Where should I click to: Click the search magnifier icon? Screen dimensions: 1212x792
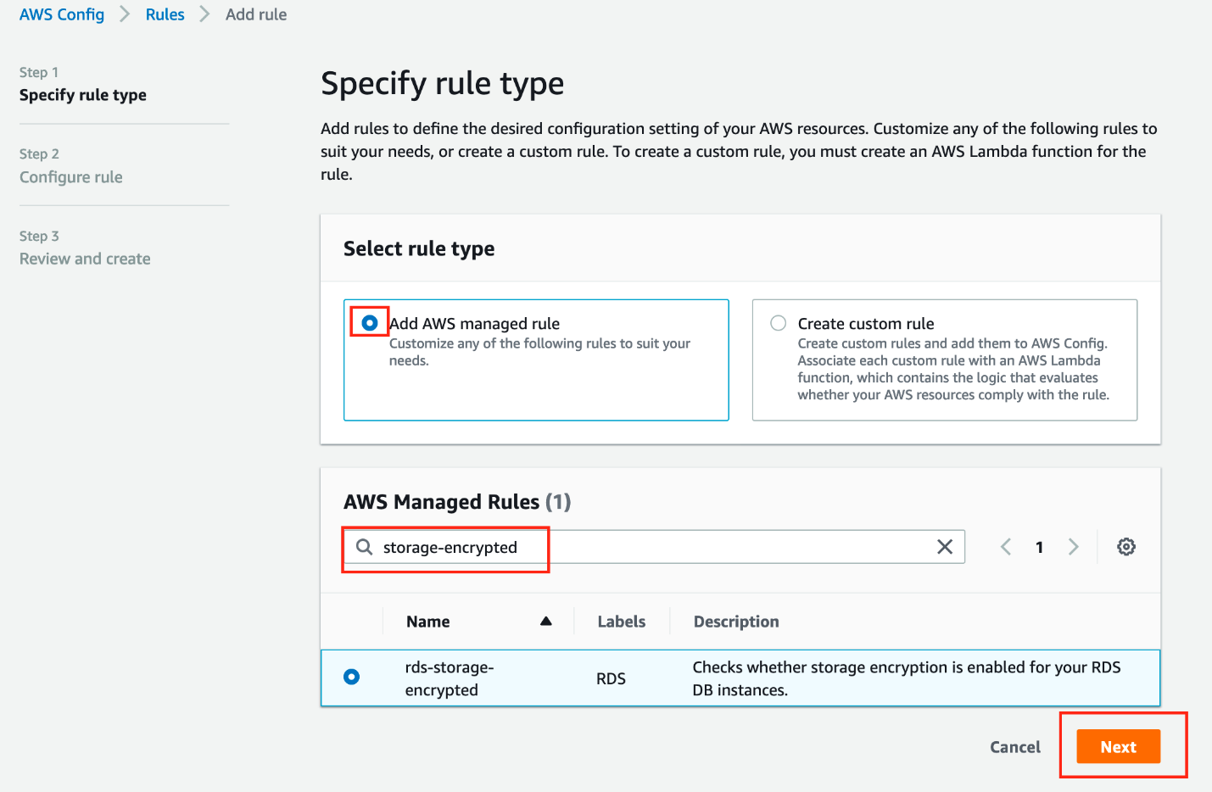[x=364, y=547]
